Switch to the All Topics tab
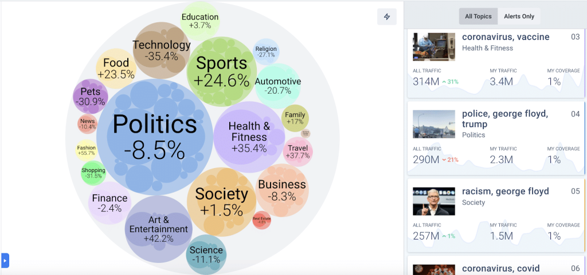This screenshot has width=587, height=275. click(479, 17)
